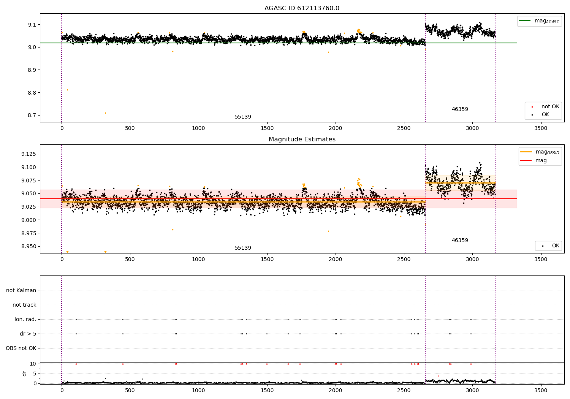Screen dimensions: 570x399
Task: Click the '46359' annotation in Magnitude Estimates plot
Action: click(460, 241)
